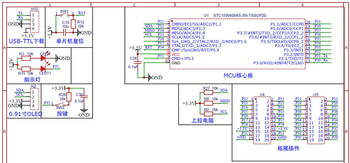Select the R9 pull-up resistor symbol

click(x=209, y=114)
